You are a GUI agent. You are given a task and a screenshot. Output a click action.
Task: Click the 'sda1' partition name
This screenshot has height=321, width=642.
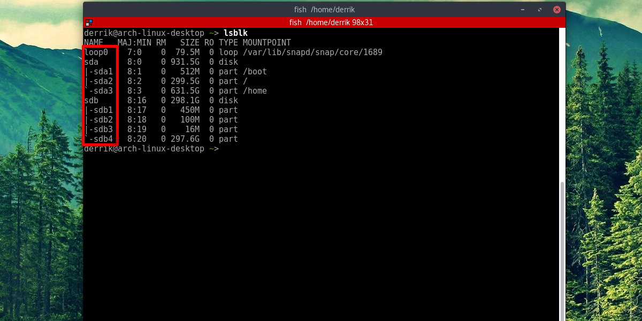click(x=103, y=72)
